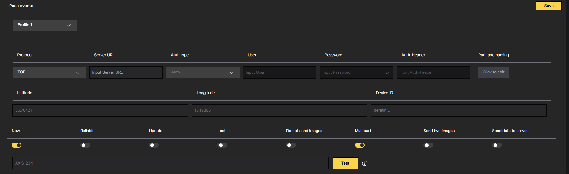Click the Latitude input field
569x174 pixels.
point(100,110)
